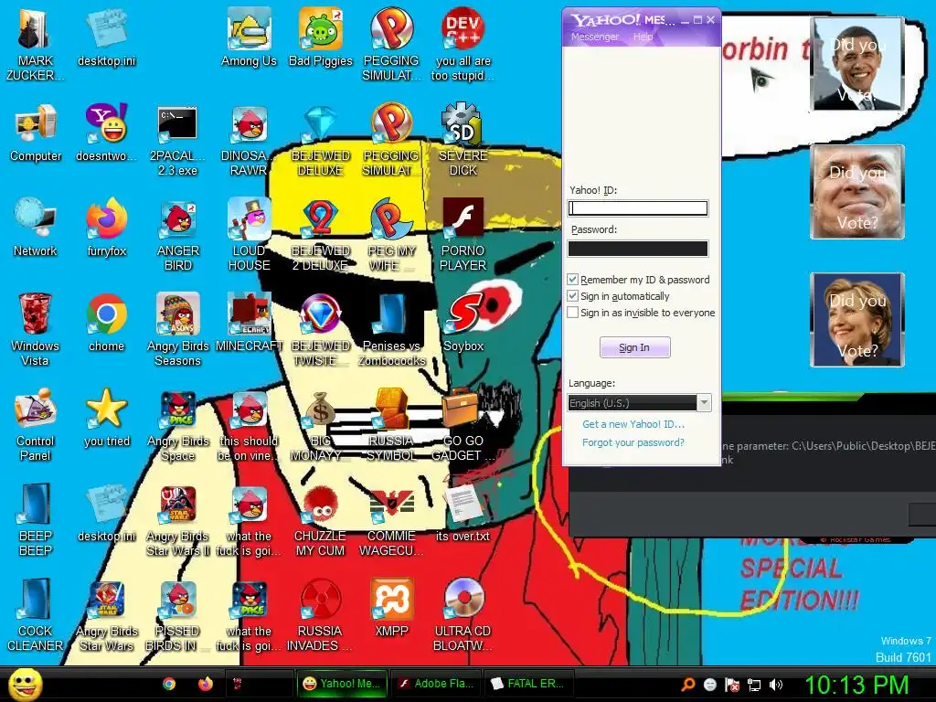Screen dimensions: 936x702
Task: Open the Among Us desktop icon
Action: point(249,37)
